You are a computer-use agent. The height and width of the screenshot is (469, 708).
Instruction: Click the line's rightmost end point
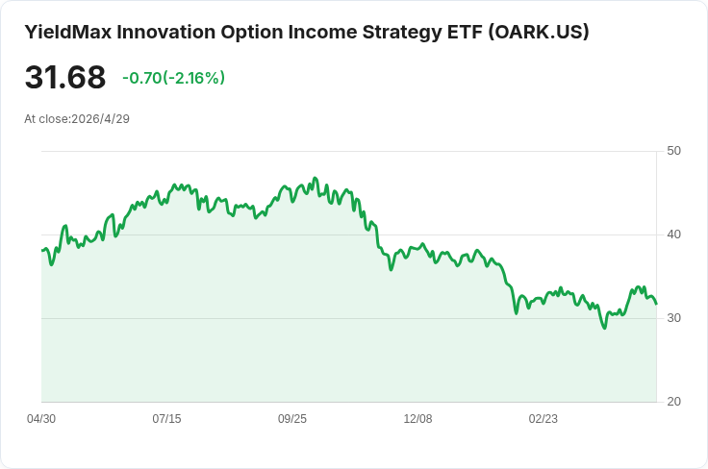point(656,304)
